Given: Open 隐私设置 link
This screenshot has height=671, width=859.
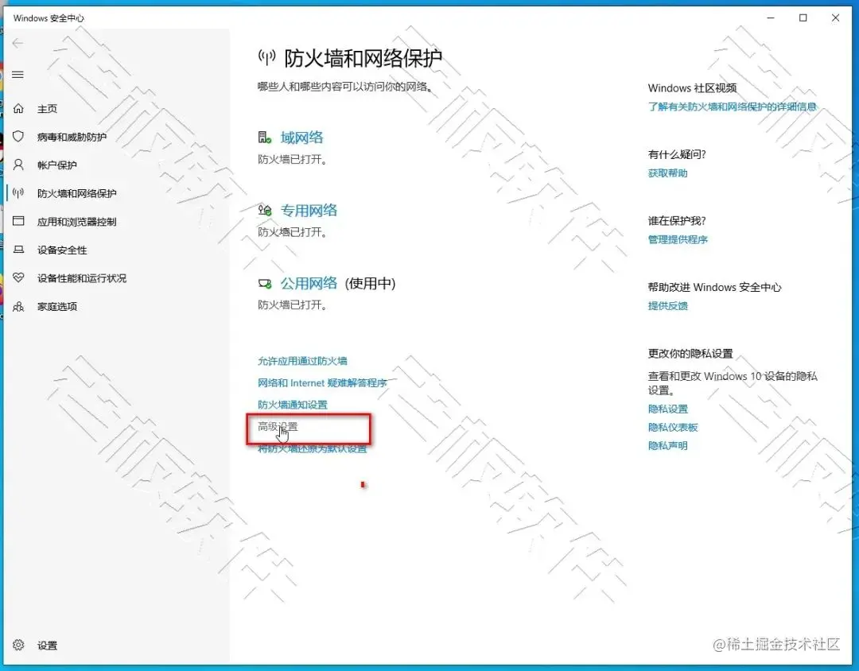Looking at the screenshot, I should (668, 409).
